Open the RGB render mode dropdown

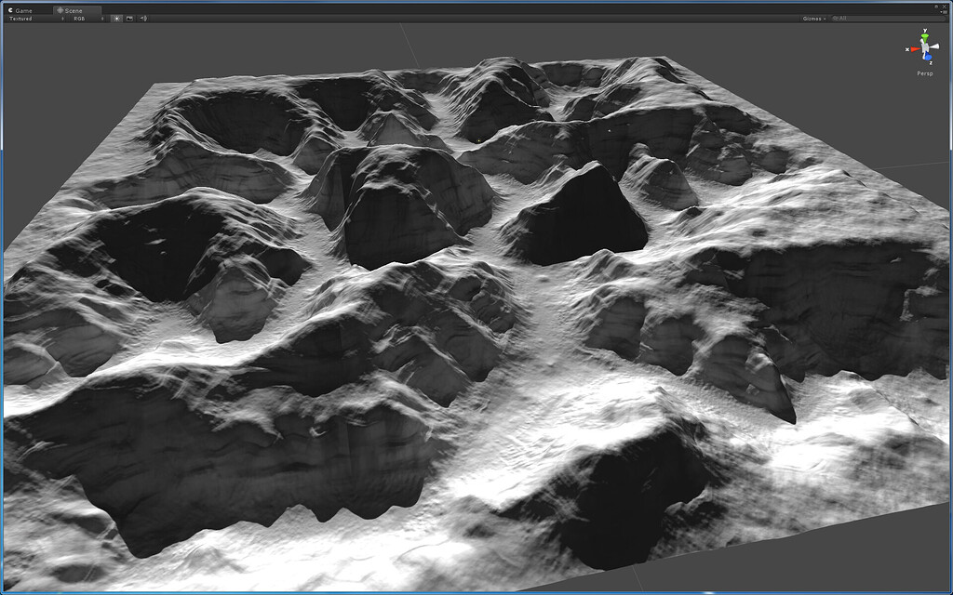(82, 17)
